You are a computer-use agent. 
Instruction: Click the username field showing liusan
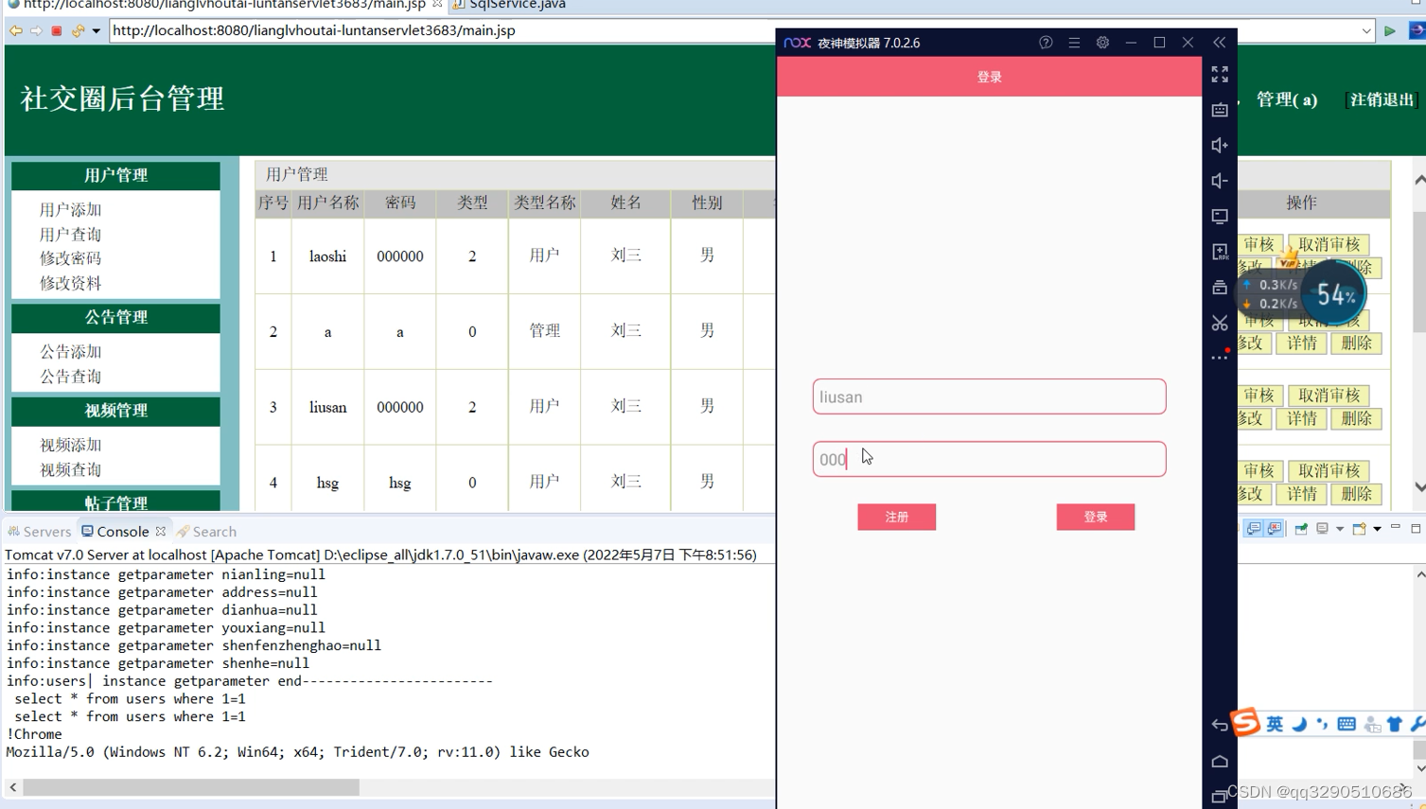(x=989, y=396)
